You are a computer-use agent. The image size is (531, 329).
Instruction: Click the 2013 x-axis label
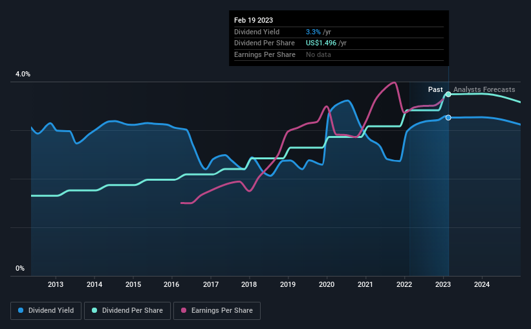(56, 284)
